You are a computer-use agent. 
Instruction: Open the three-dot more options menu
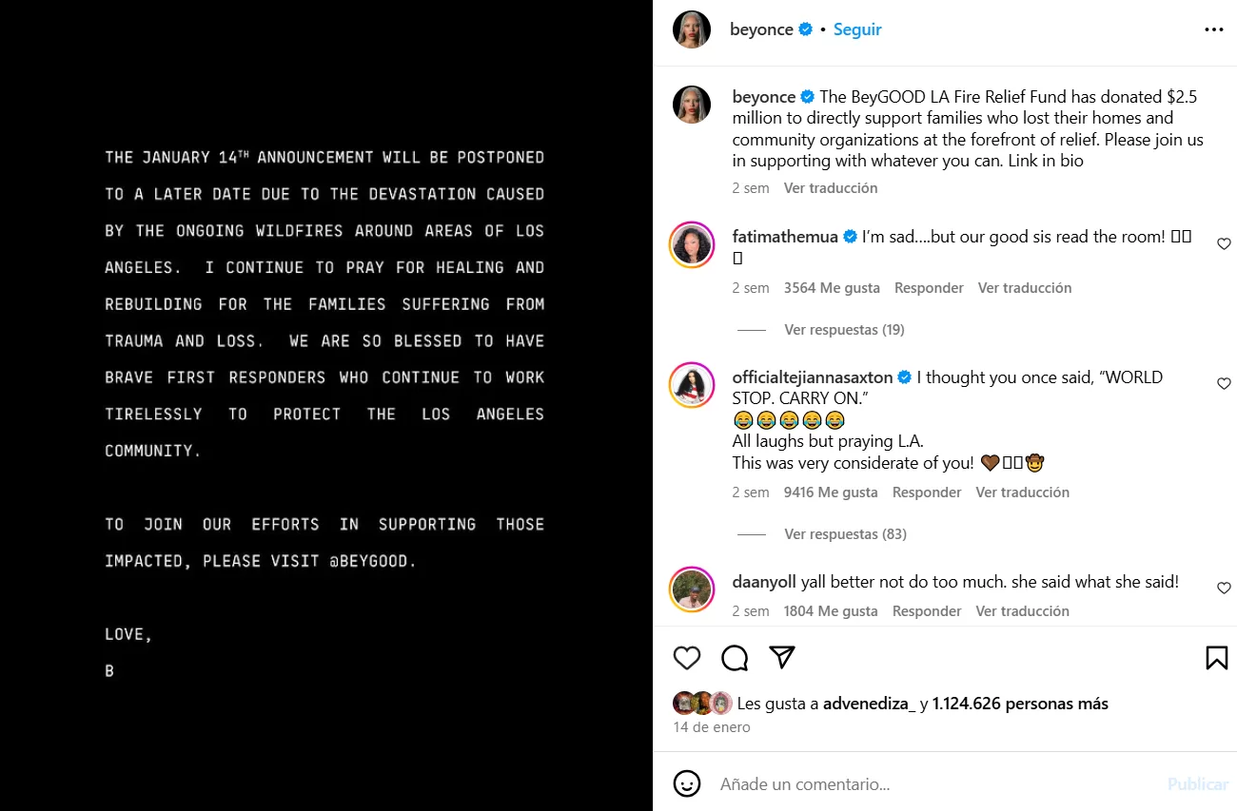1213,29
